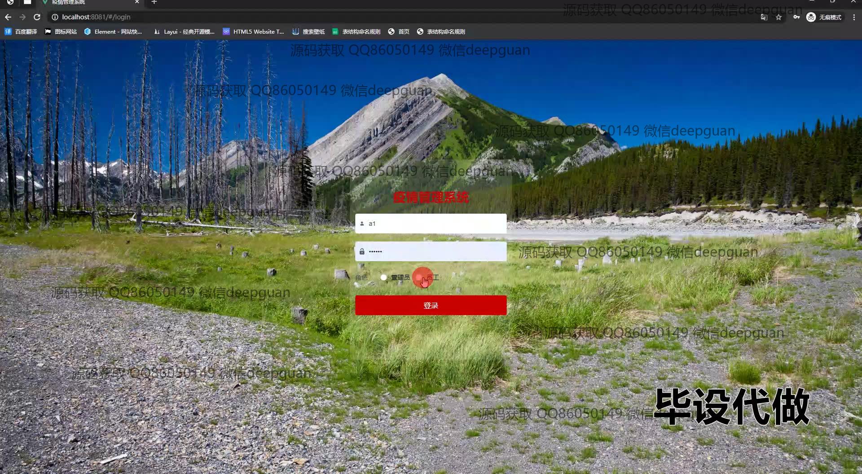This screenshot has width=862, height=474.
Task: Open the 搜索壁纸 bookmark
Action: point(308,31)
